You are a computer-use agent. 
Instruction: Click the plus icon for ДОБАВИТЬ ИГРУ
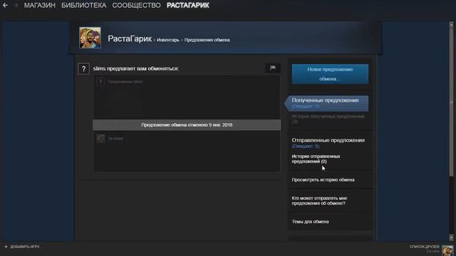coord(6,247)
